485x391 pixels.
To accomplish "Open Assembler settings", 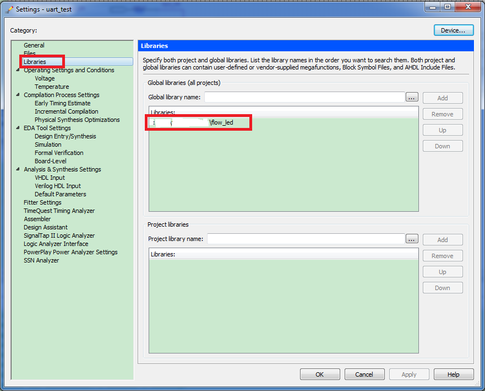I will [37, 219].
